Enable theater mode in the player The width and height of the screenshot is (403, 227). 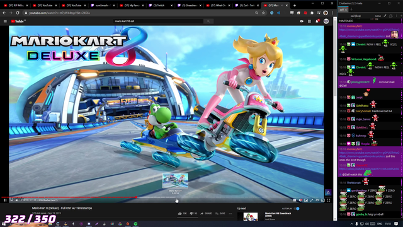[x=317, y=201]
